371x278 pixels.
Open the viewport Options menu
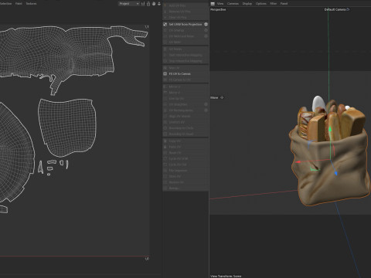261,4
